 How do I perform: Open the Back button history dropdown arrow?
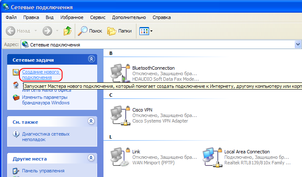(35, 31)
